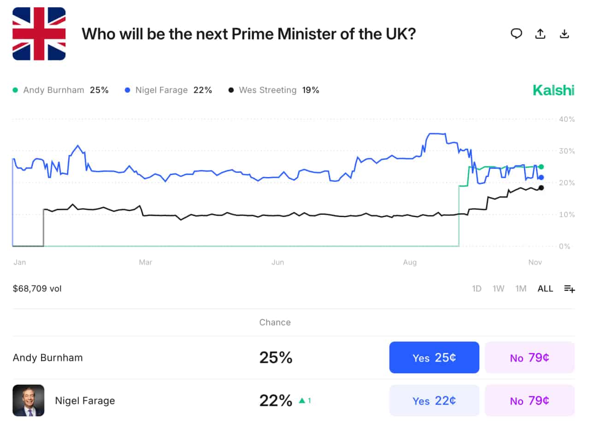This screenshot has width=590, height=421.
Task: Click the download chart icon
Action: tap(564, 34)
